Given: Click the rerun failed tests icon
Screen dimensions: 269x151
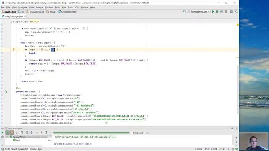Looking at the screenshot, I should [3, 137].
